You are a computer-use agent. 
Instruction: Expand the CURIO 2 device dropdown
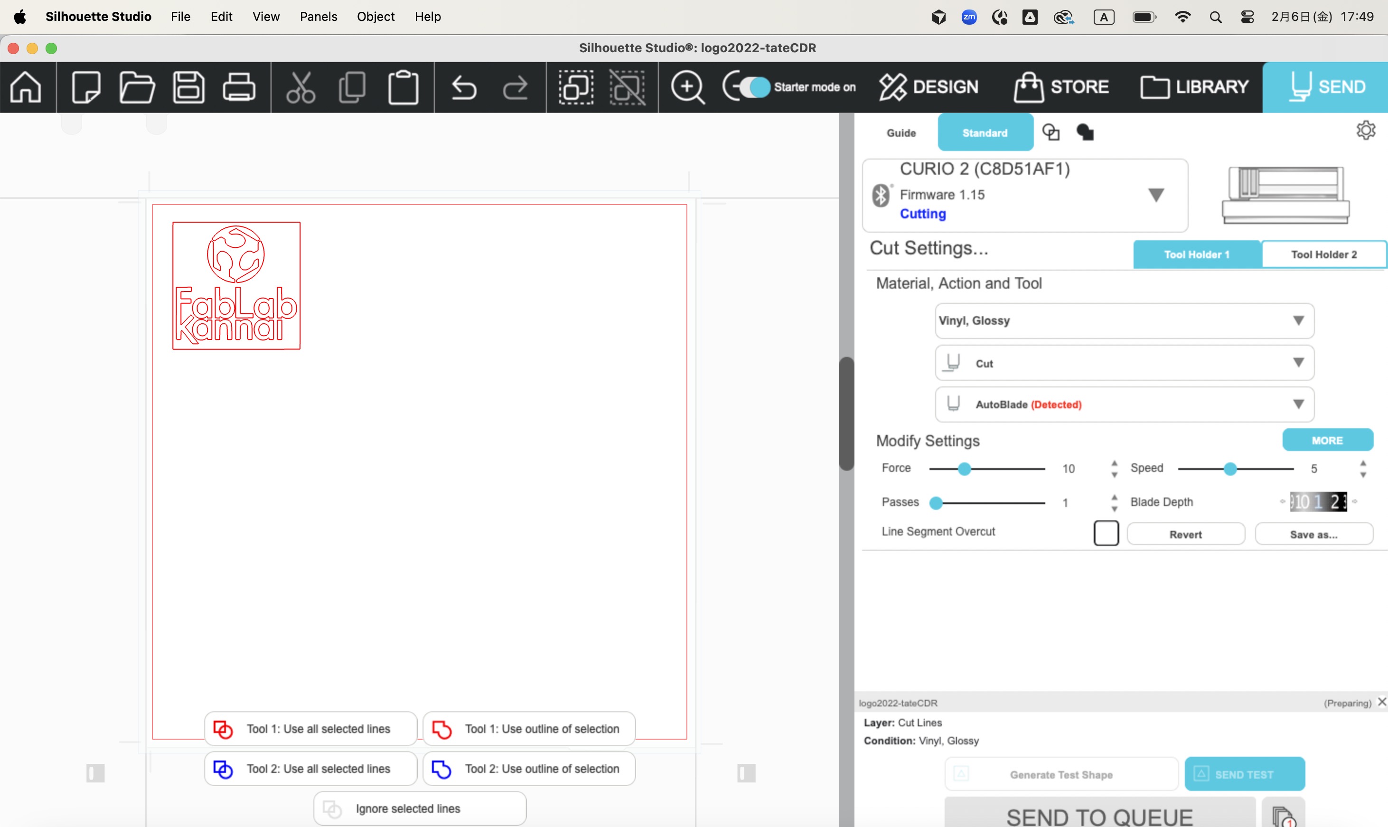pyautogui.click(x=1156, y=195)
